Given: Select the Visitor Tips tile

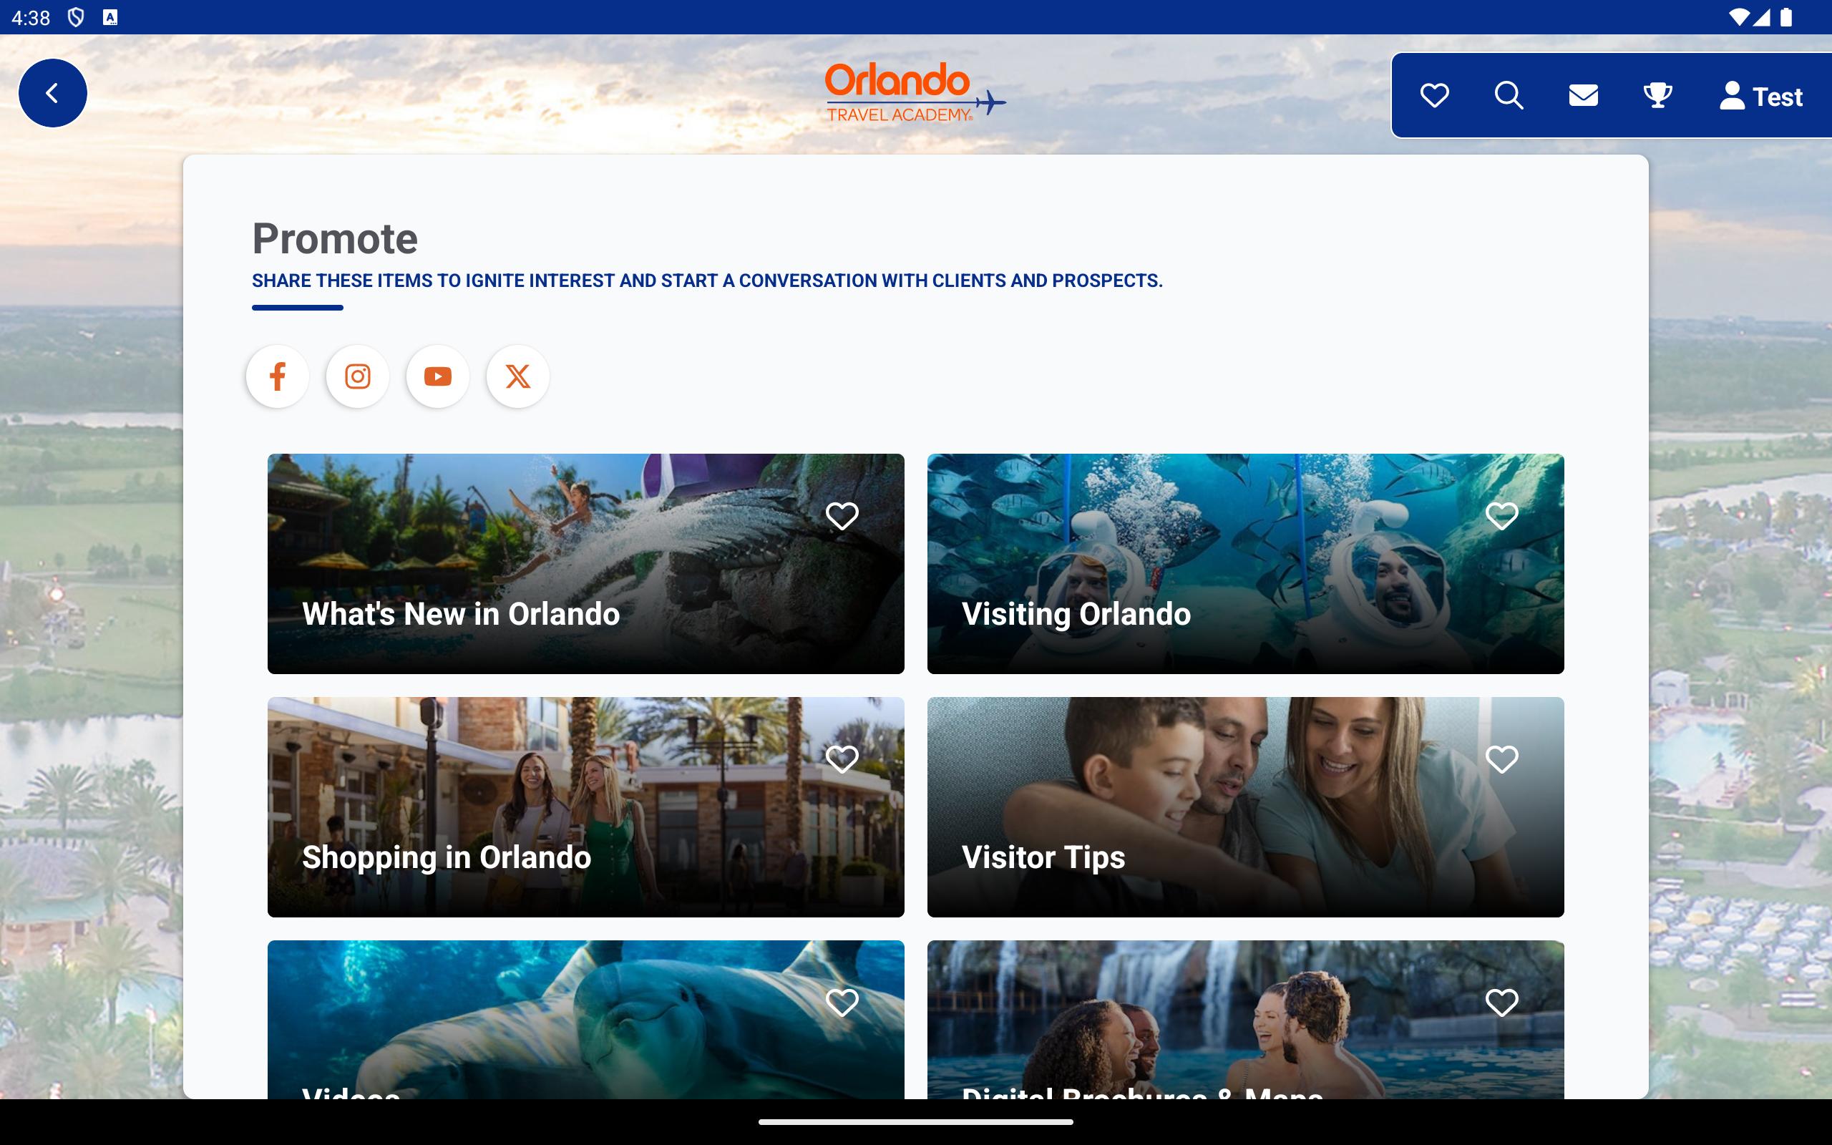Looking at the screenshot, I should [x=1245, y=807].
